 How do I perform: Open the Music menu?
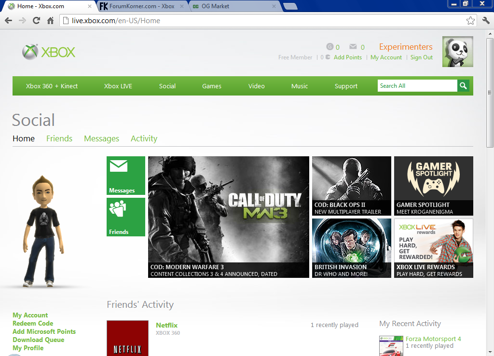coord(300,86)
